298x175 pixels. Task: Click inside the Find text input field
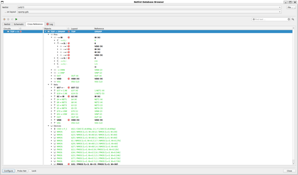tap(271, 19)
